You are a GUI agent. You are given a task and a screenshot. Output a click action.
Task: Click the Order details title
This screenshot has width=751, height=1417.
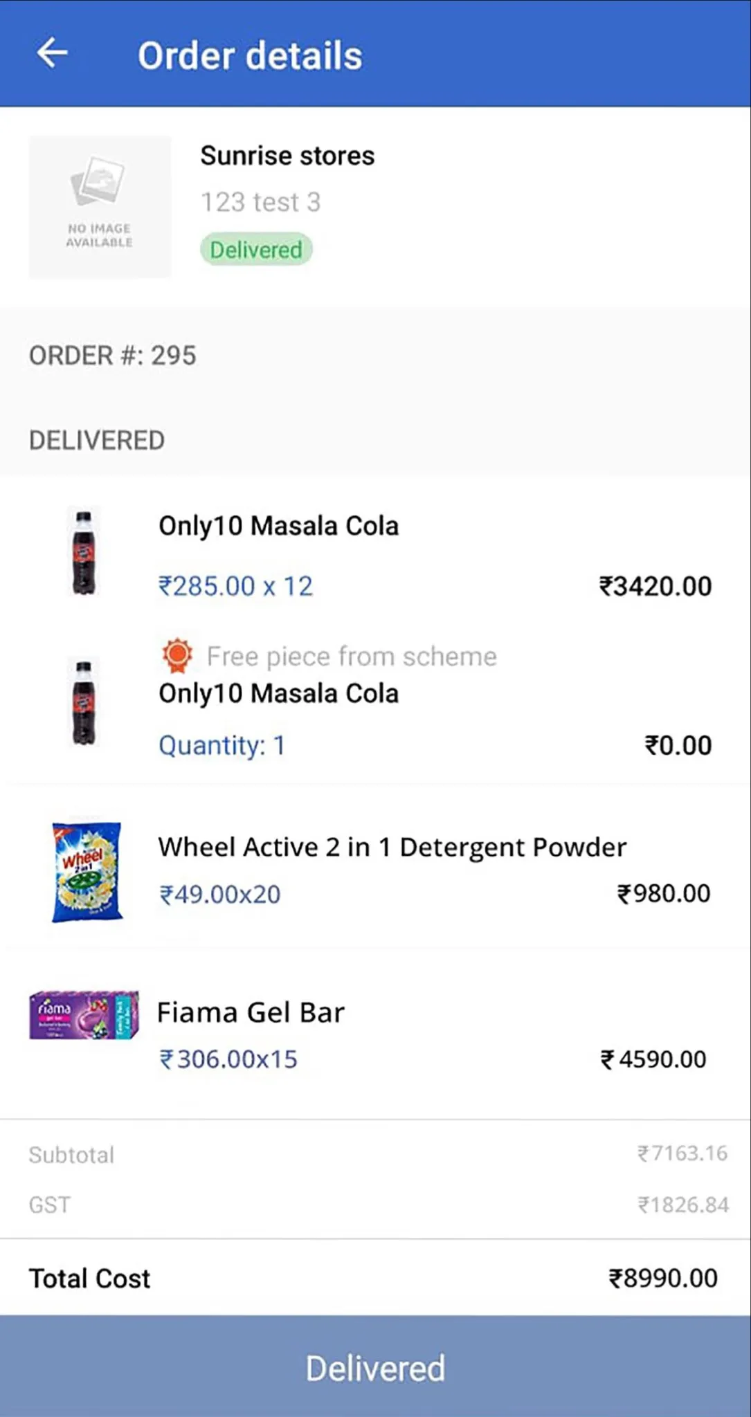[250, 55]
